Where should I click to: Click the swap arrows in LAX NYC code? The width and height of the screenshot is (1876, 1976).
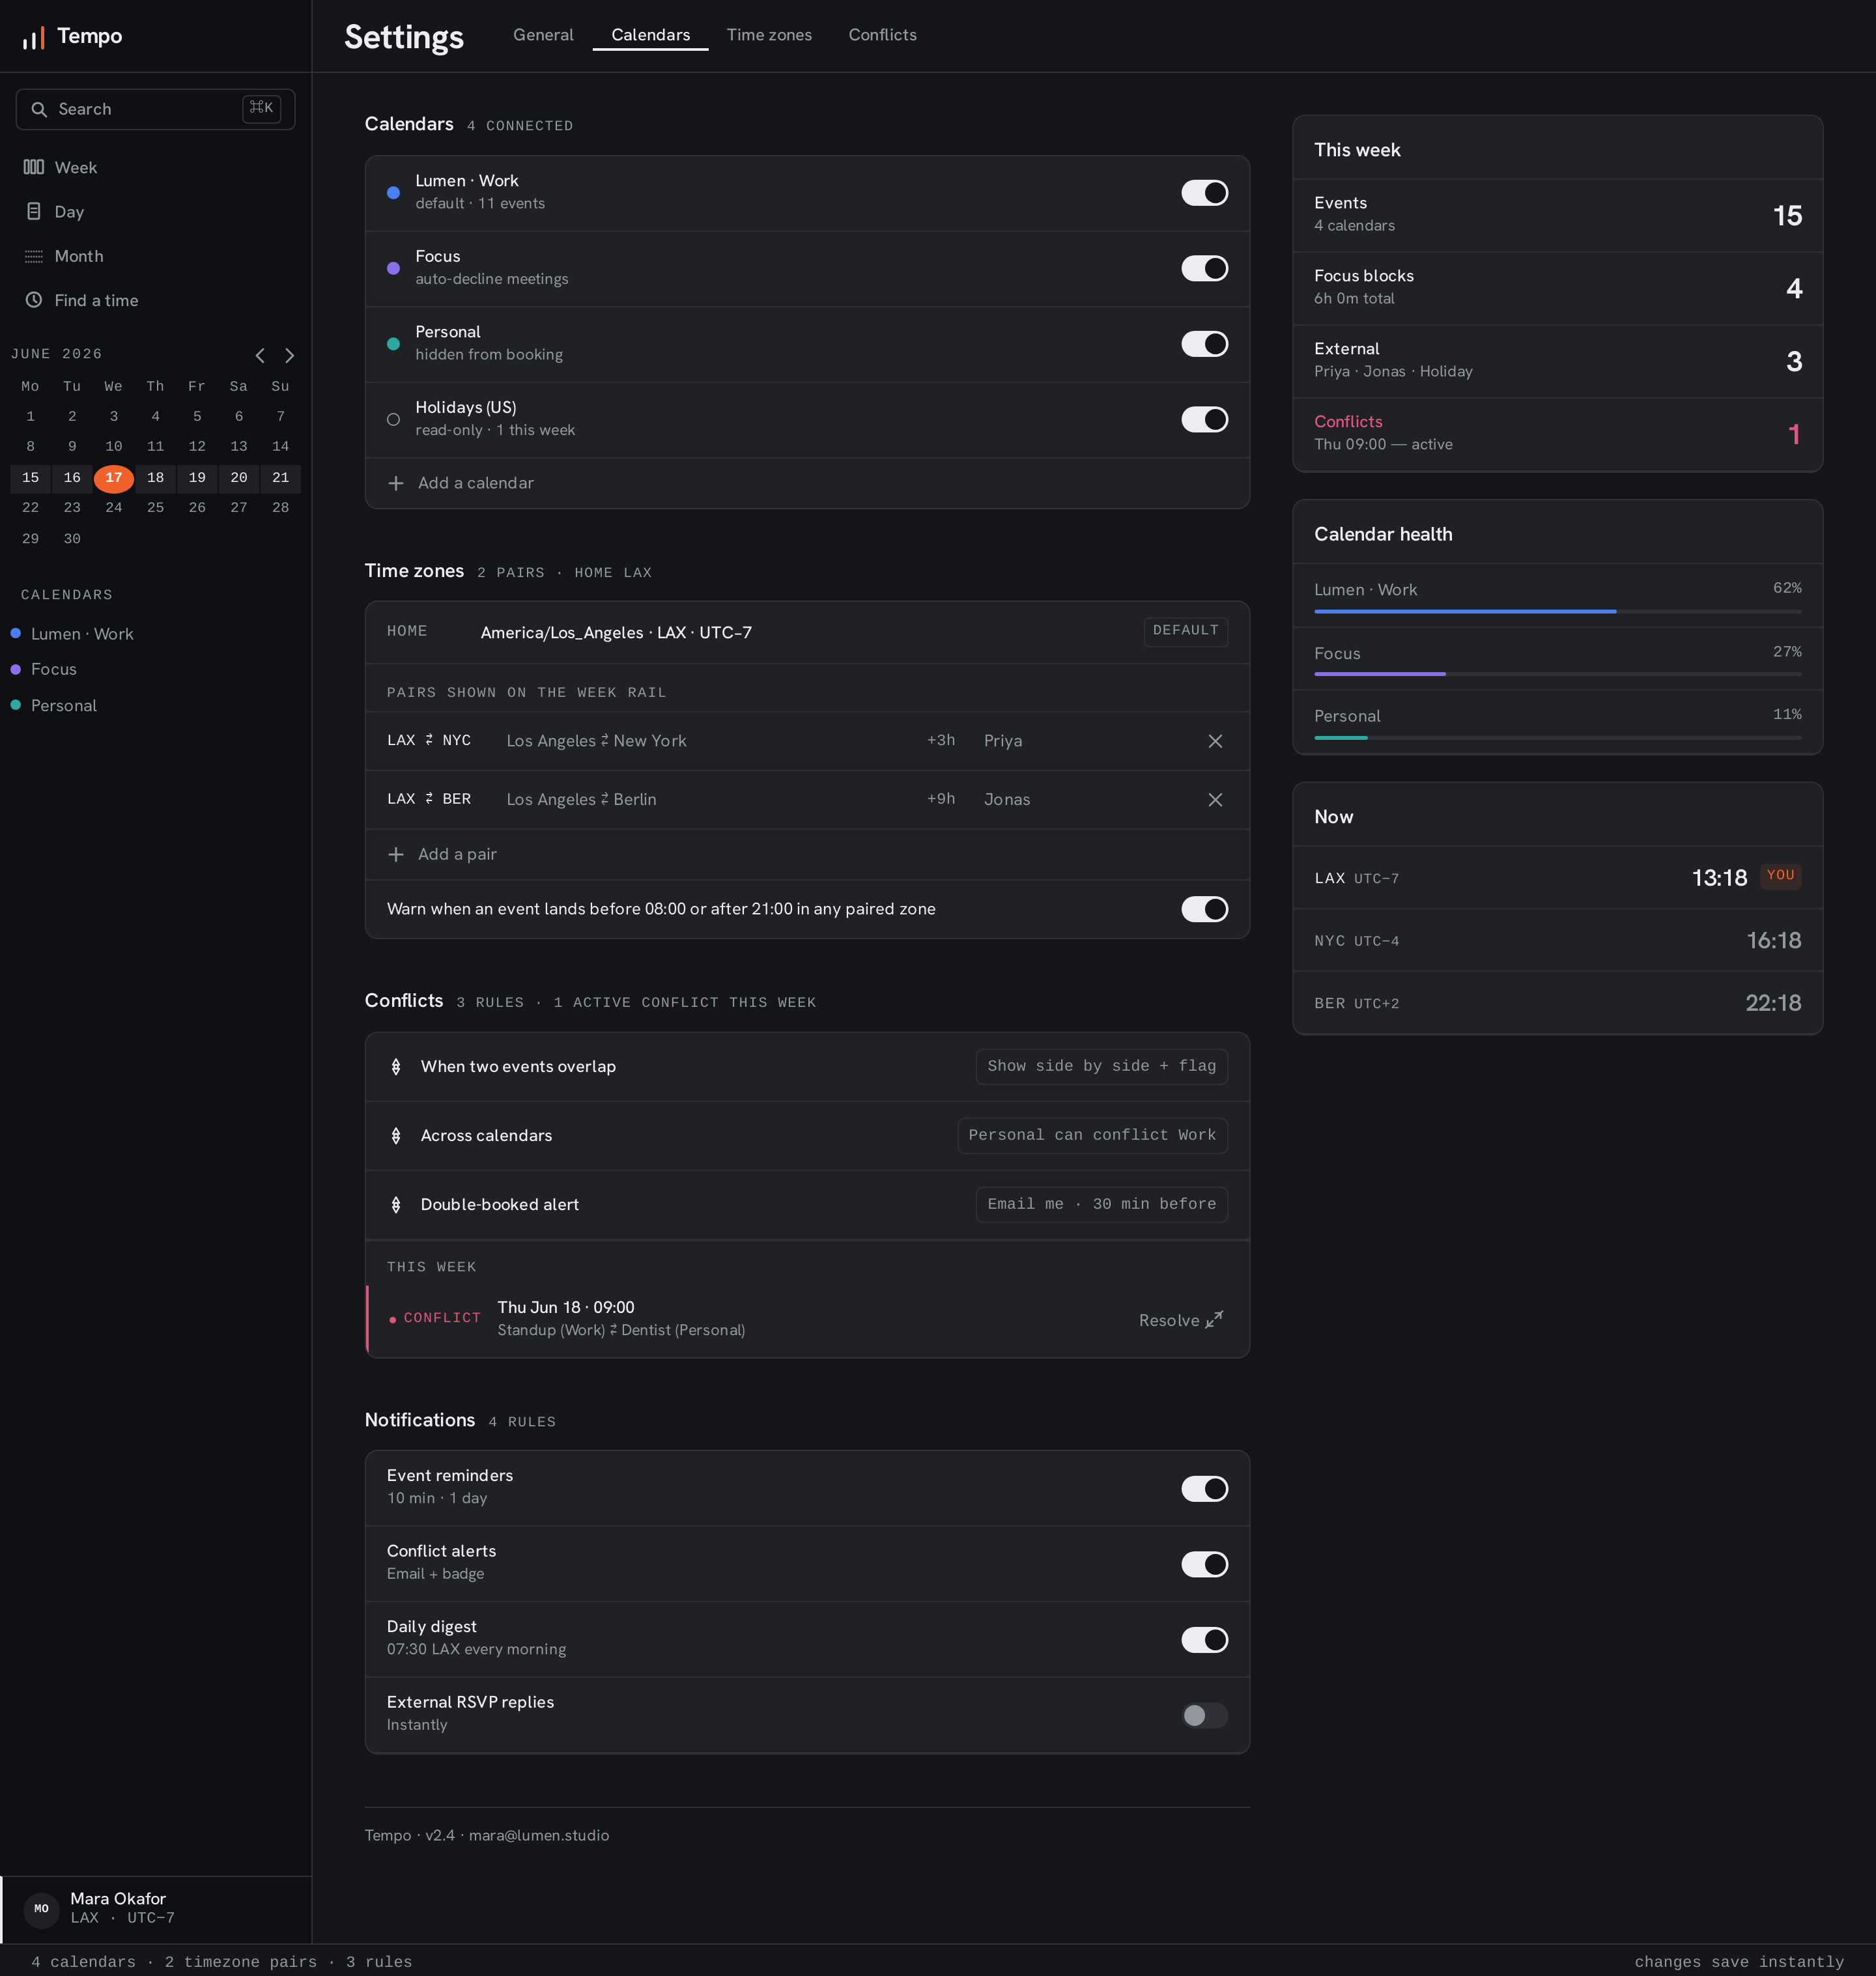point(429,740)
